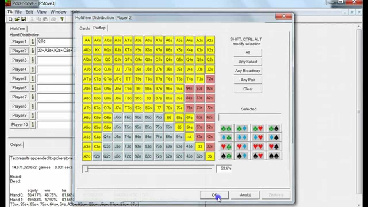Toggle the K2o hand cell

(97, 156)
